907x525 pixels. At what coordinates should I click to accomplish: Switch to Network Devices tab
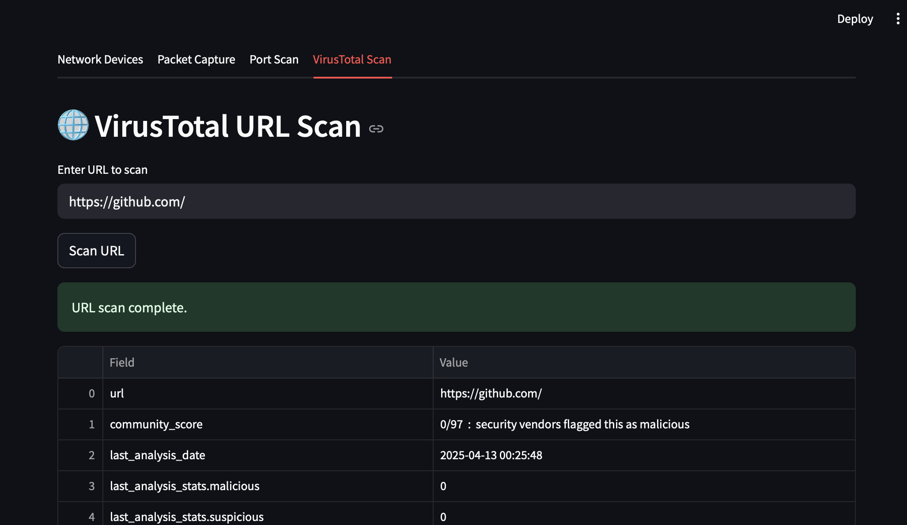click(100, 60)
